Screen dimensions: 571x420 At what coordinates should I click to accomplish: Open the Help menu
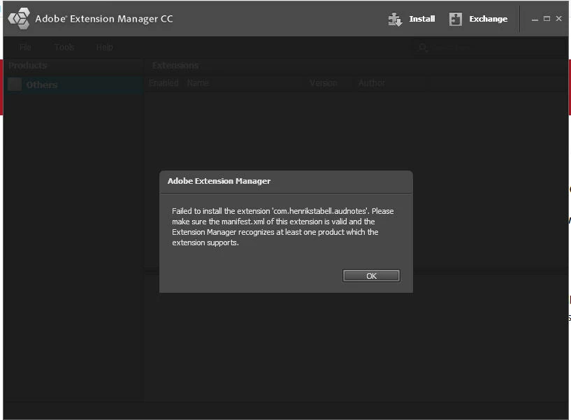tap(105, 48)
